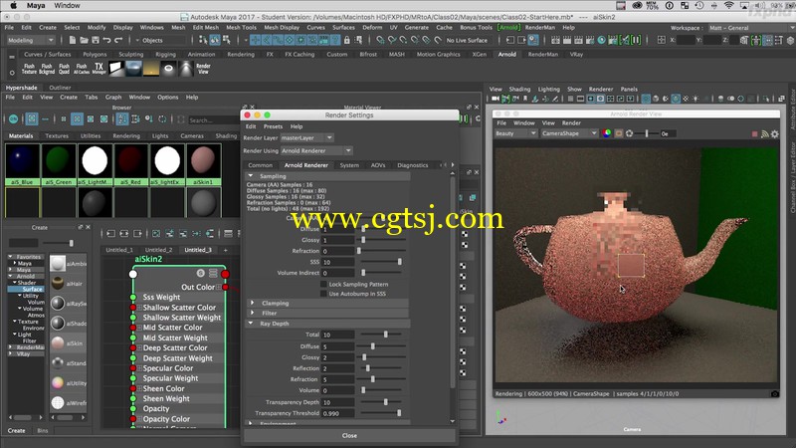Open the Presets menu in Render Settings

(273, 126)
